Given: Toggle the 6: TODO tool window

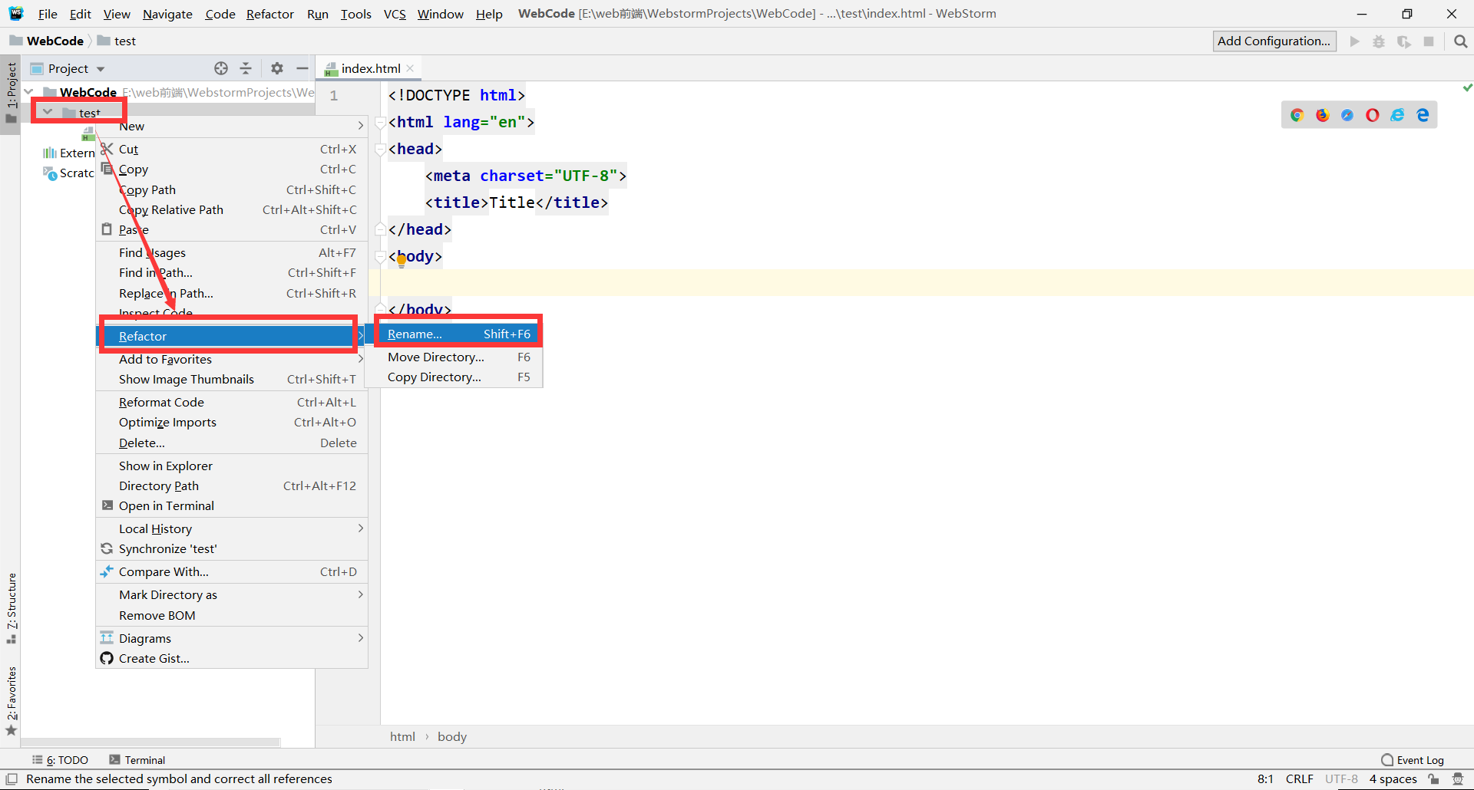Looking at the screenshot, I should pos(60,760).
